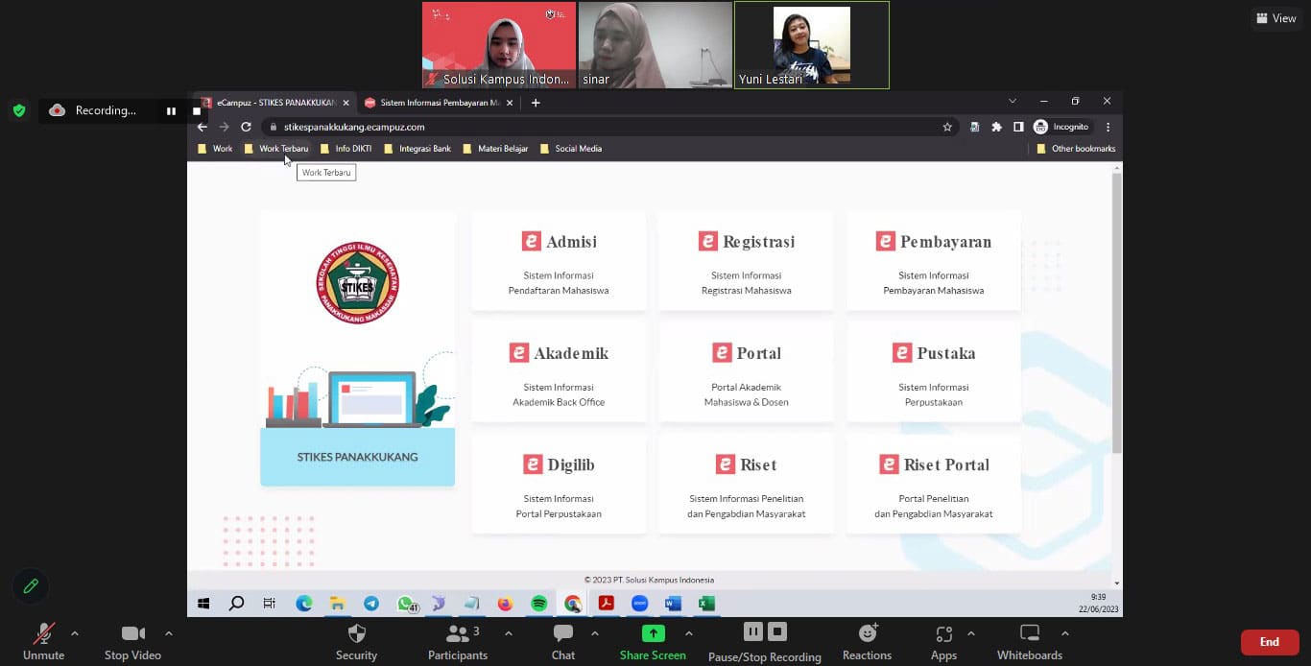Open the Admisi system card
This screenshot has width=1311, height=666.
click(559, 261)
